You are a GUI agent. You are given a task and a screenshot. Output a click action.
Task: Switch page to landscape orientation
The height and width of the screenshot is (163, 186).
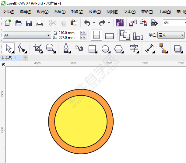pos(110,36)
